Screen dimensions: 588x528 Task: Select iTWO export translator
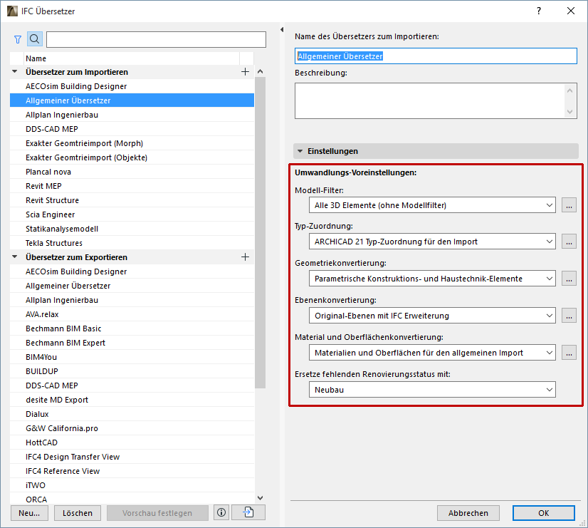click(132, 485)
